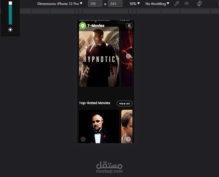The height and width of the screenshot is (177, 219).
Task: Toggle the sun brightness theme icon
Action: [x=10, y=30]
